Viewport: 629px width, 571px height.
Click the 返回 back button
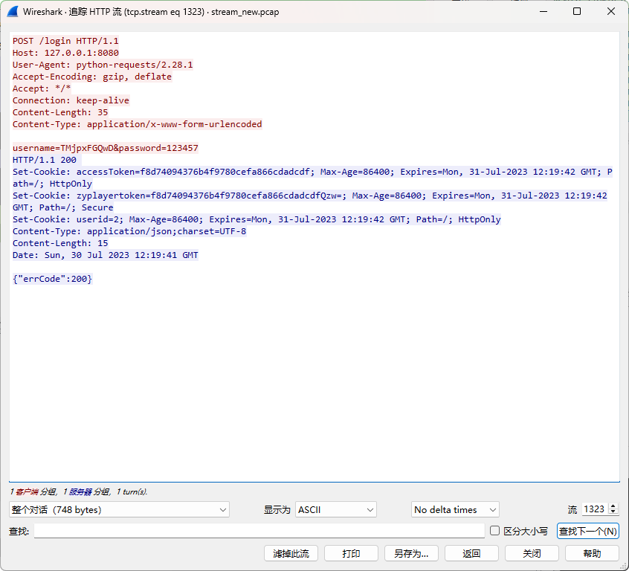(471, 553)
